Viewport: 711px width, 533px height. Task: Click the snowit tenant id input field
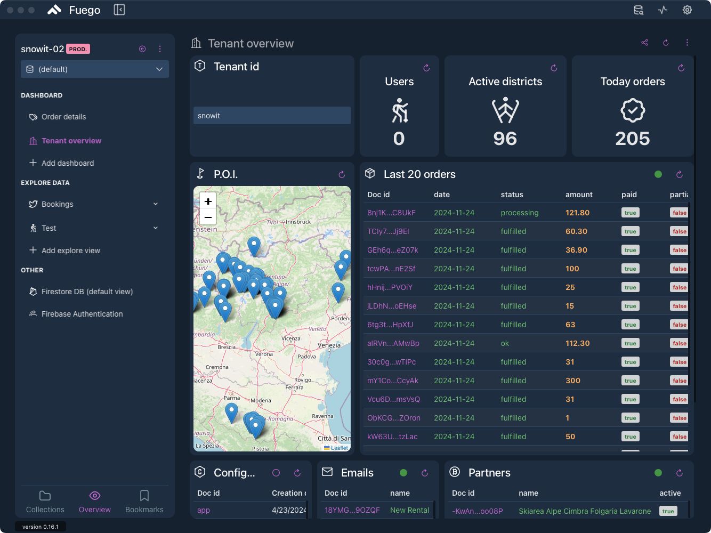(272, 115)
